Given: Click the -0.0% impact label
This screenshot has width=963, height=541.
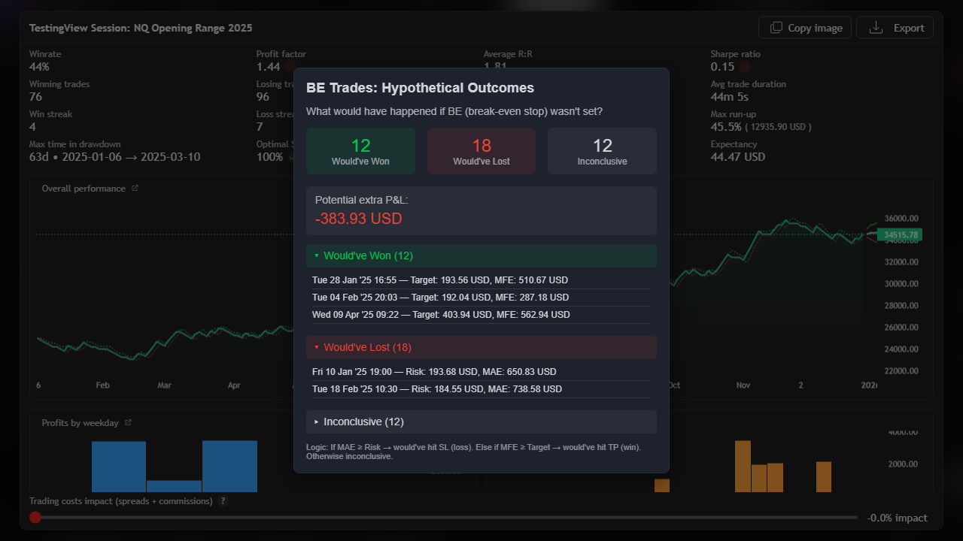Looking at the screenshot, I should point(897,518).
